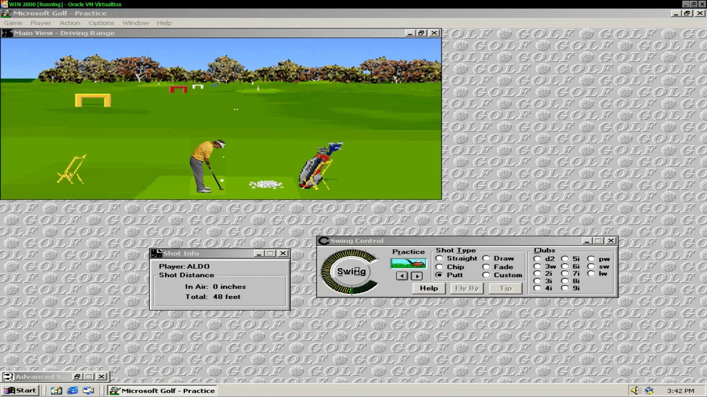Screen dimensions: 707x397
Task: Open Internet Explorer from quick launch
Action: click(x=73, y=390)
